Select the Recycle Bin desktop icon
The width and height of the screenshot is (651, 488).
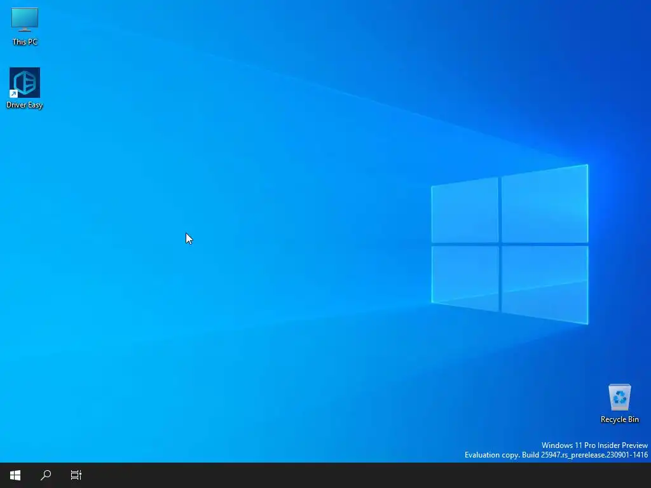(619, 397)
